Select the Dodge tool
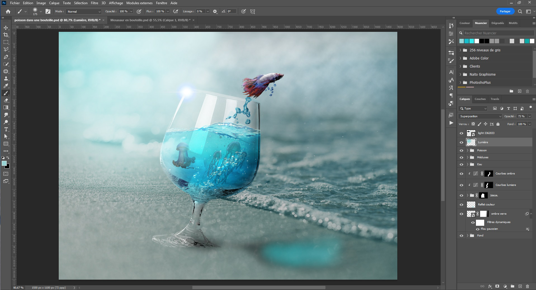The height and width of the screenshot is (290, 536). [6, 122]
